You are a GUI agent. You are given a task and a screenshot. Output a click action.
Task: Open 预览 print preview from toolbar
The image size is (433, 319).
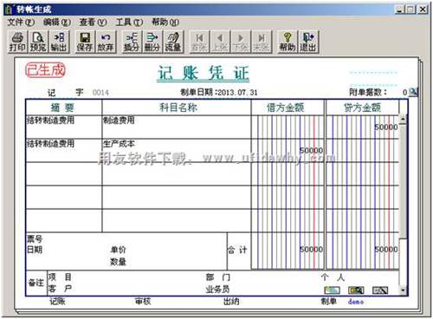coord(38,42)
